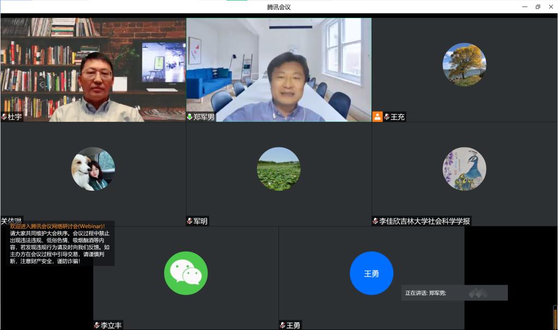Click the orange host icon beside 王充
Screen dimensions: 558x330
pyautogui.click(x=377, y=117)
